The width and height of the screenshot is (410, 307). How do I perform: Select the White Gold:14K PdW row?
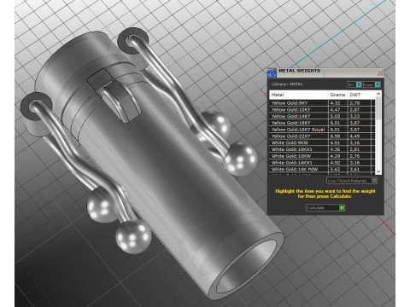322,169
